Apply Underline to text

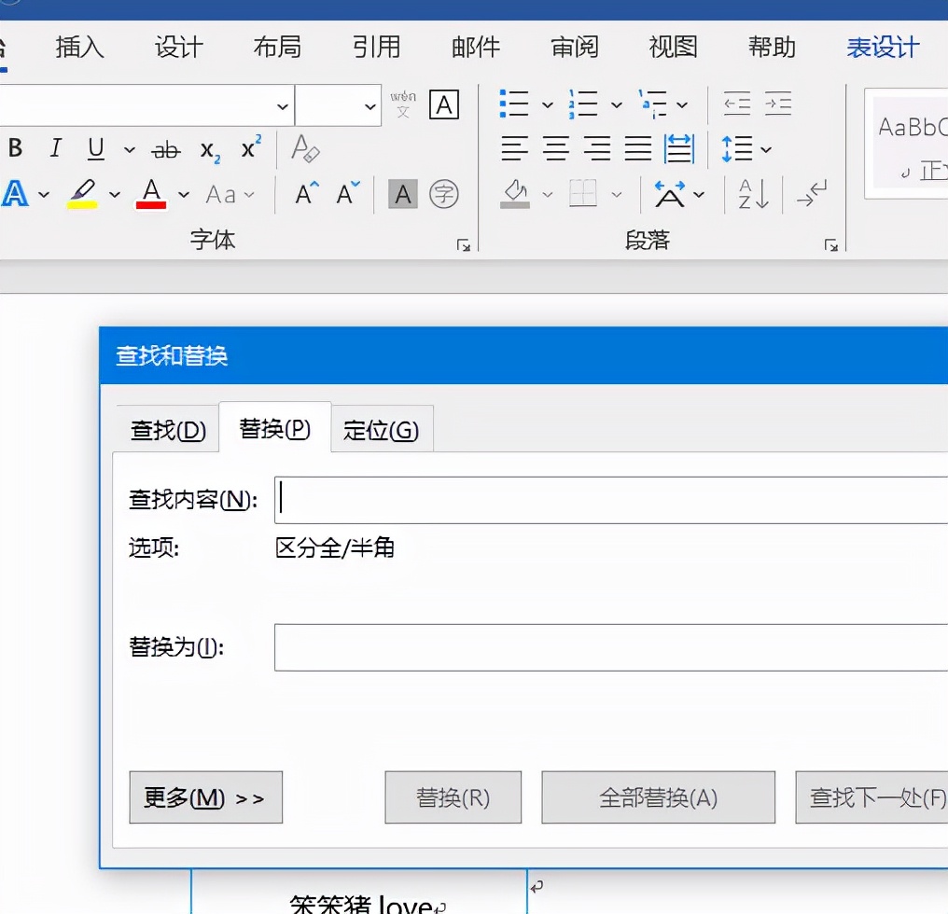click(x=95, y=148)
